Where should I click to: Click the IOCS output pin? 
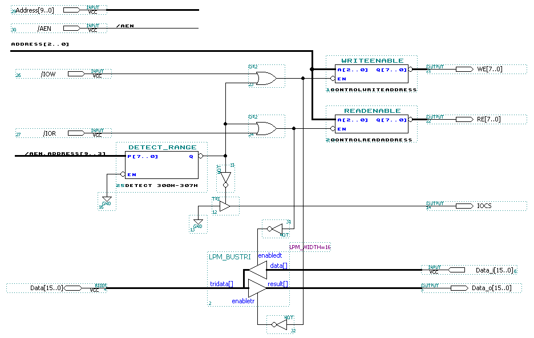point(464,205)
